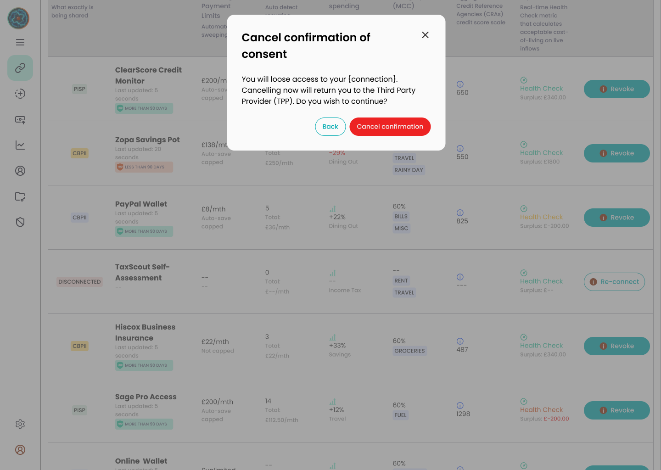Image resolution: width=661 pixels, height=470 pixels.
Task: Click info icon above credit score 1298
Action: point(460,406)
